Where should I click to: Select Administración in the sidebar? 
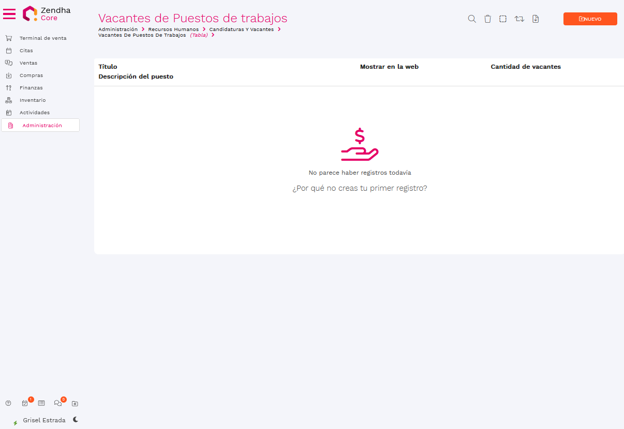click(x=42, y=126)
